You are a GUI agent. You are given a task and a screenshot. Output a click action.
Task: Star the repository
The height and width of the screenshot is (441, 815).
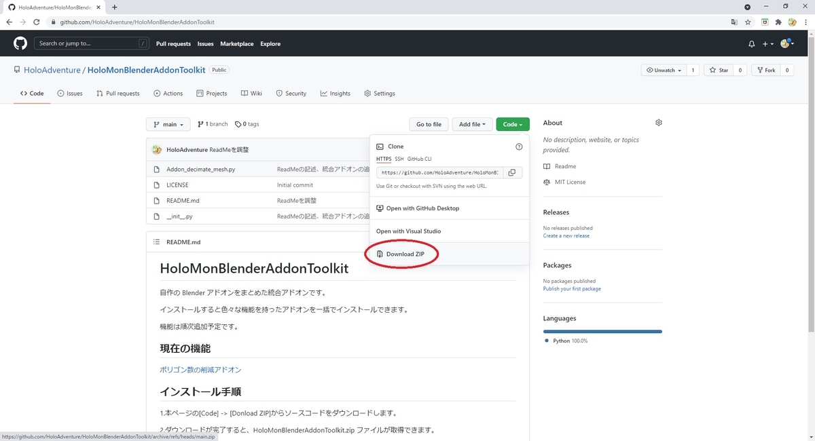pyautogui.click(x=719, y=70)
